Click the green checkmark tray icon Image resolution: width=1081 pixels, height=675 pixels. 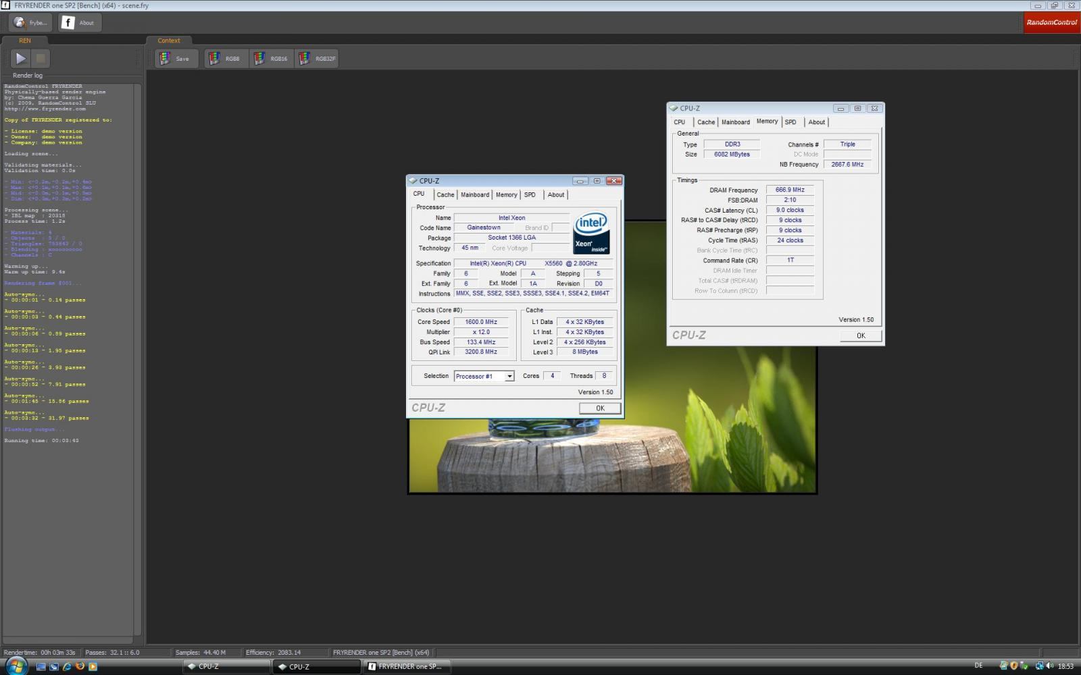[1025, 666]
